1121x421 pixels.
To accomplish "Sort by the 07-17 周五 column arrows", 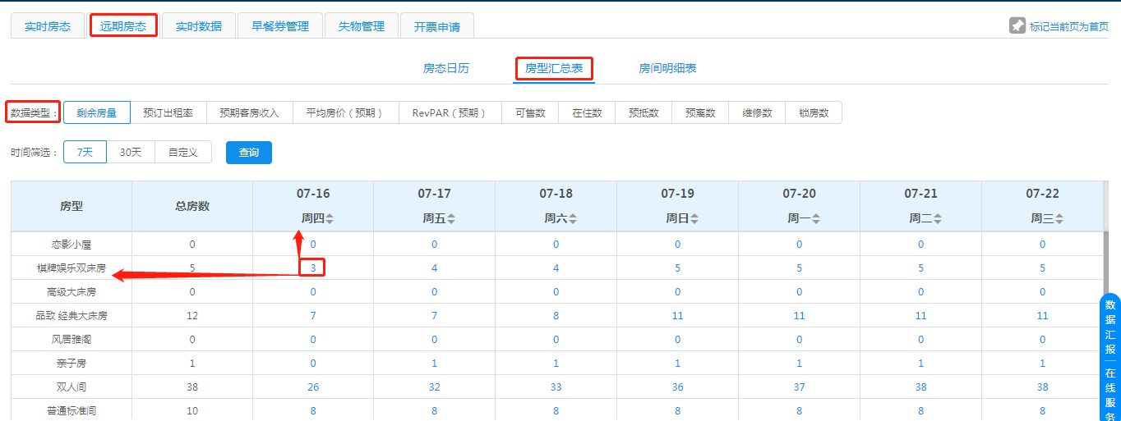I will (451, 219).
